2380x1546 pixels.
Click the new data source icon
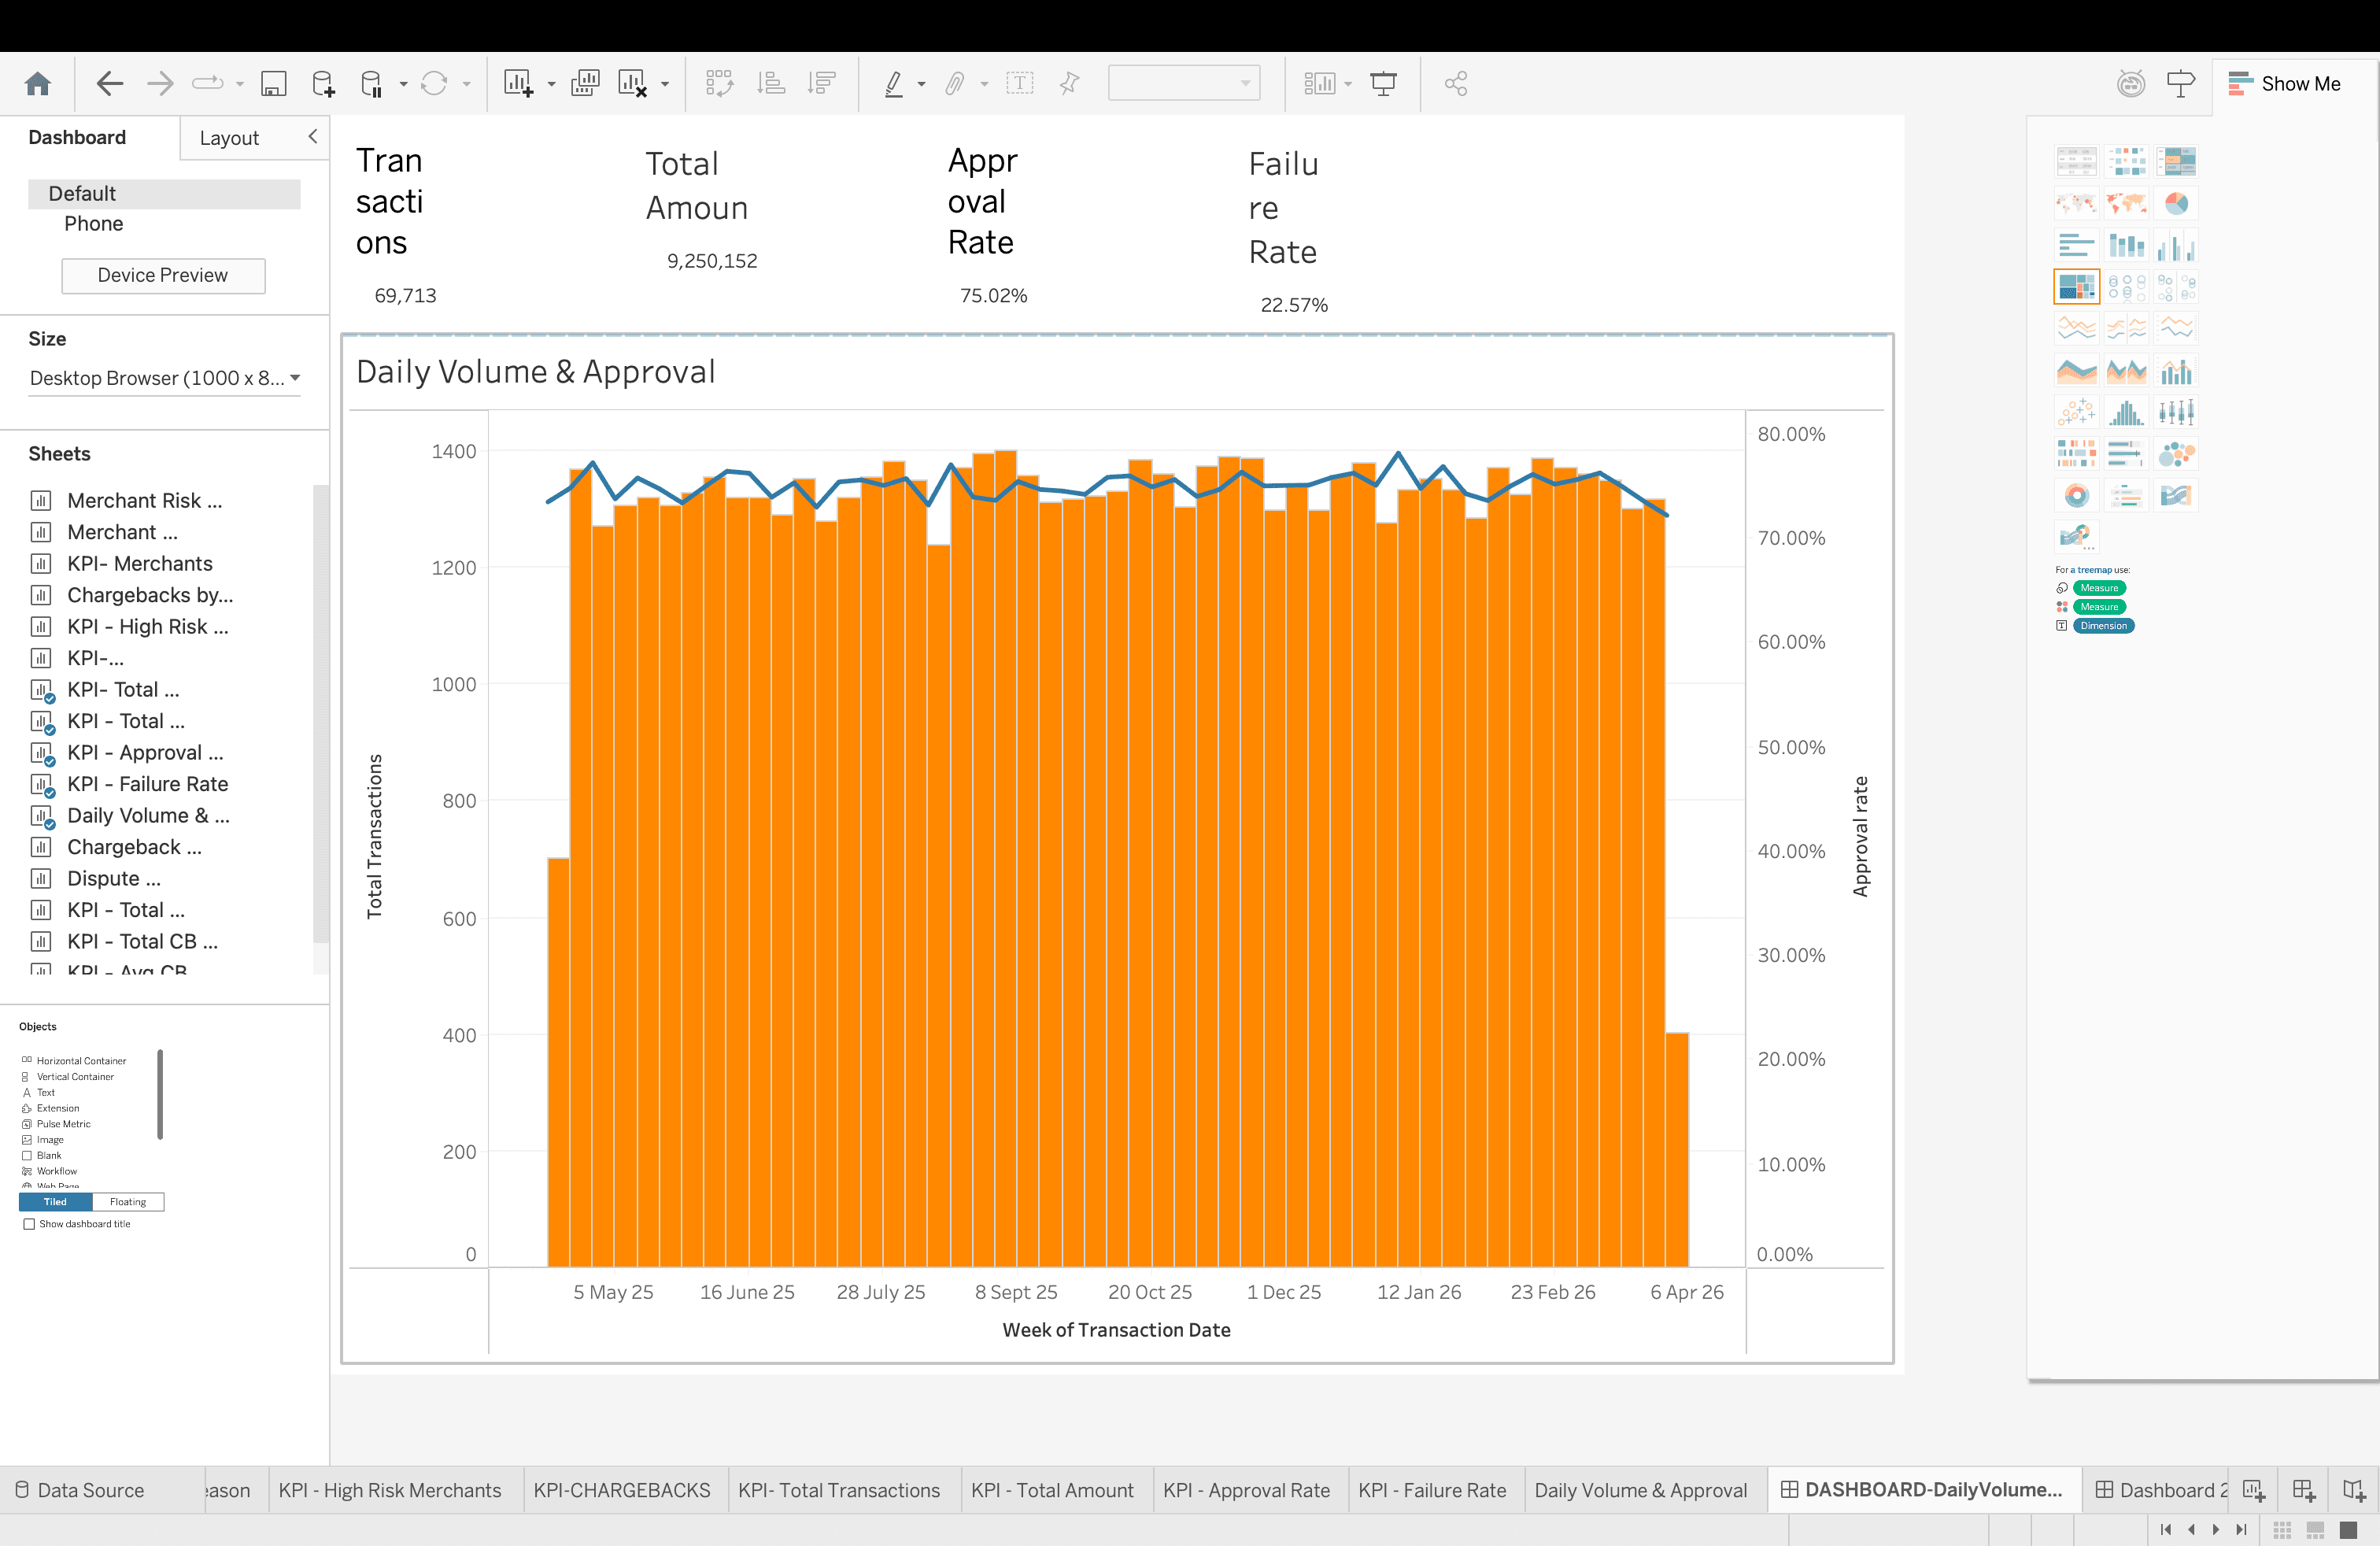323,84
